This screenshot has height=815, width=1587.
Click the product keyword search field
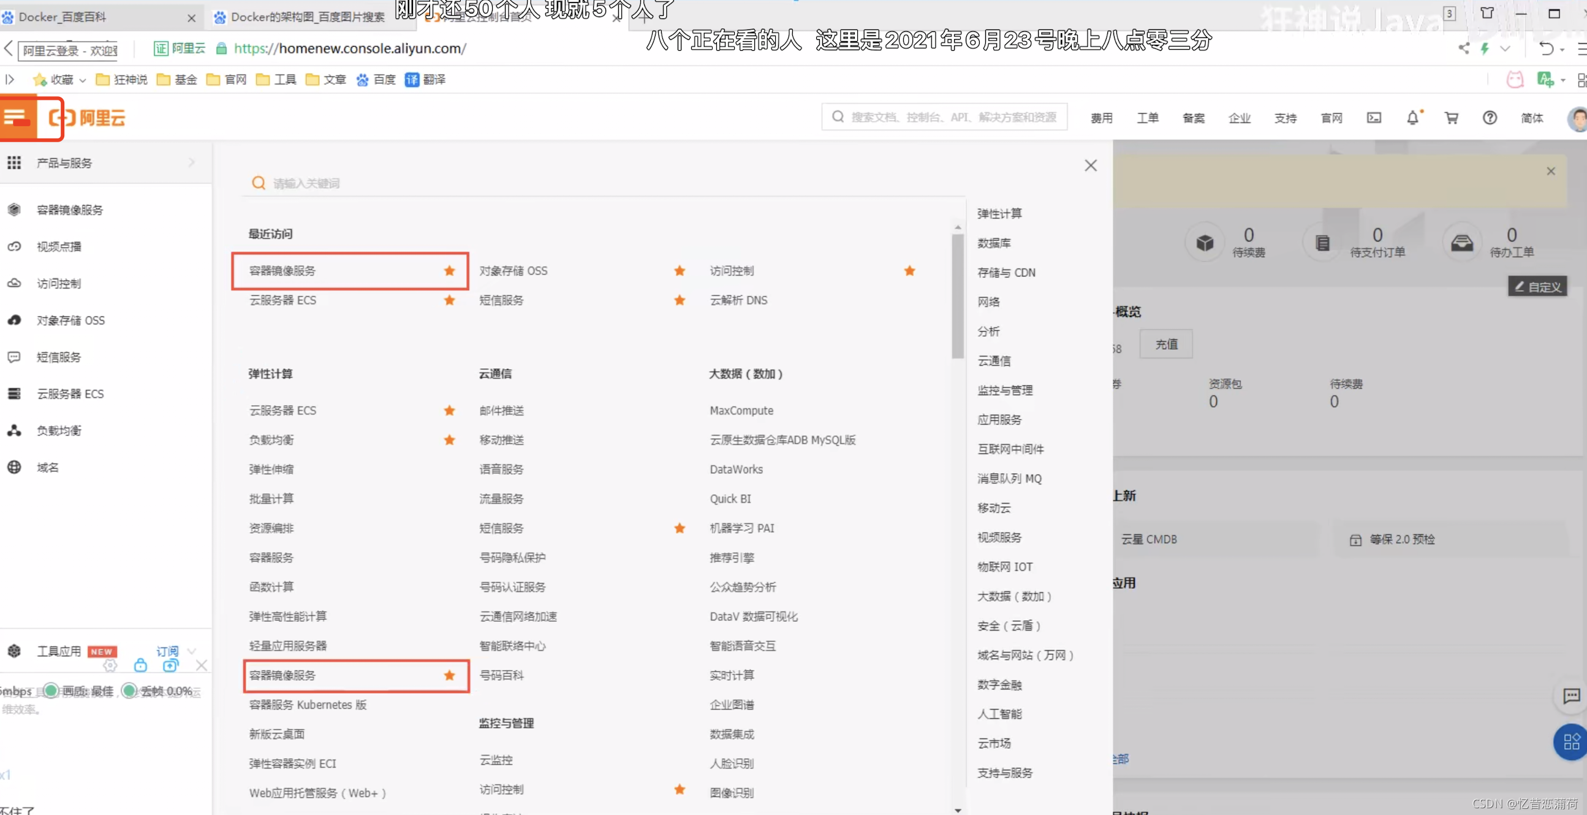click(604, 184)
